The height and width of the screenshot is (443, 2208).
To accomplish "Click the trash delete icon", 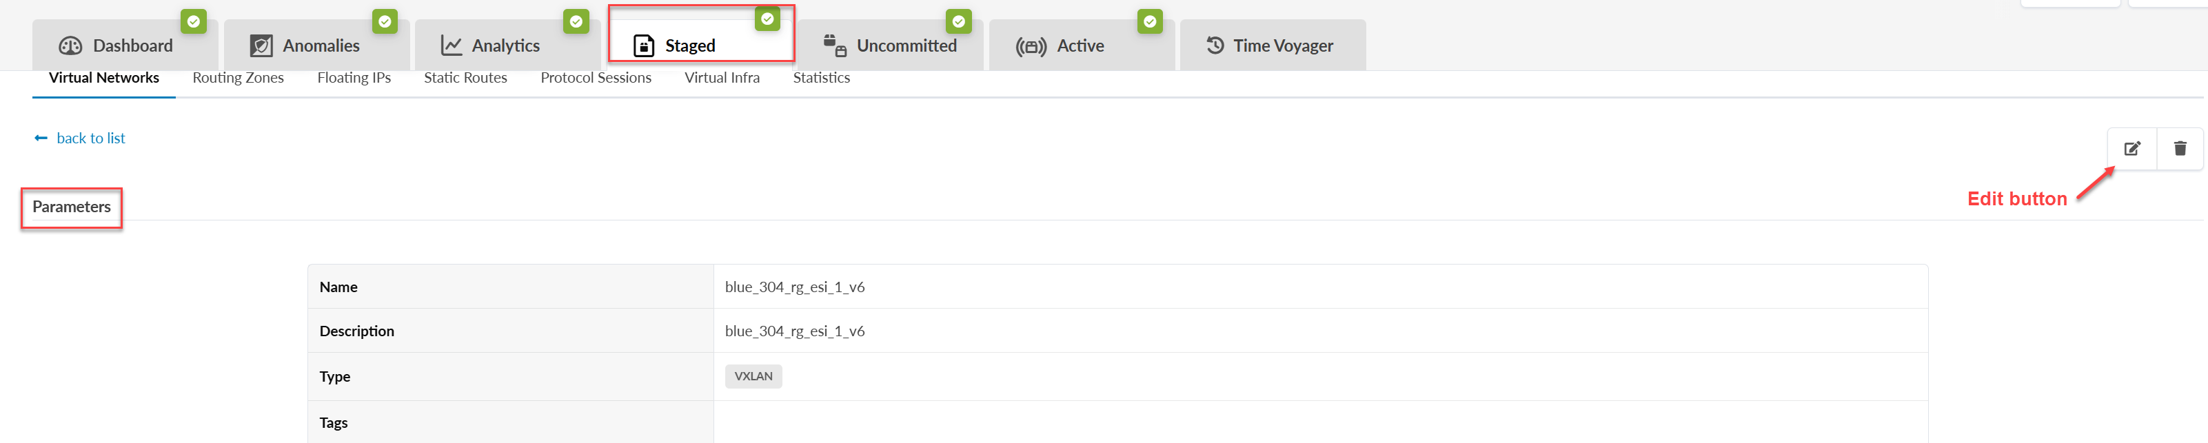I will tap(2180, 148).
